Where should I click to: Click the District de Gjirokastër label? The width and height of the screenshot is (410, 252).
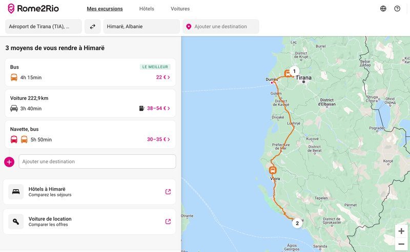pos(332,221)
